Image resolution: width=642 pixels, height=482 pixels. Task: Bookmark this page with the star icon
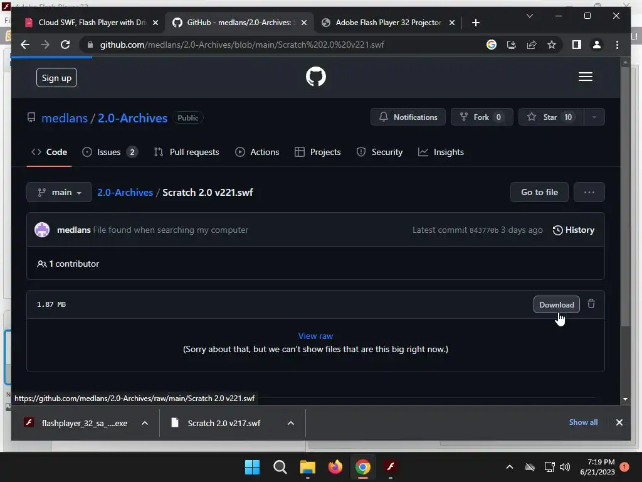[552, 45]
